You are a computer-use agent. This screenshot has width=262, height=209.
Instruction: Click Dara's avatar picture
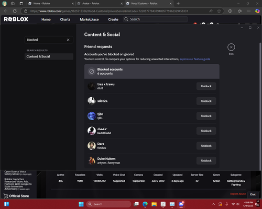92,146
